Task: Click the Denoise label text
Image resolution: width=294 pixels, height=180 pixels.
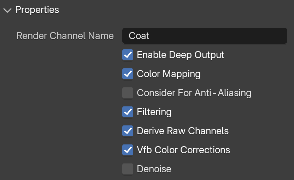Action: pos(154,169)
